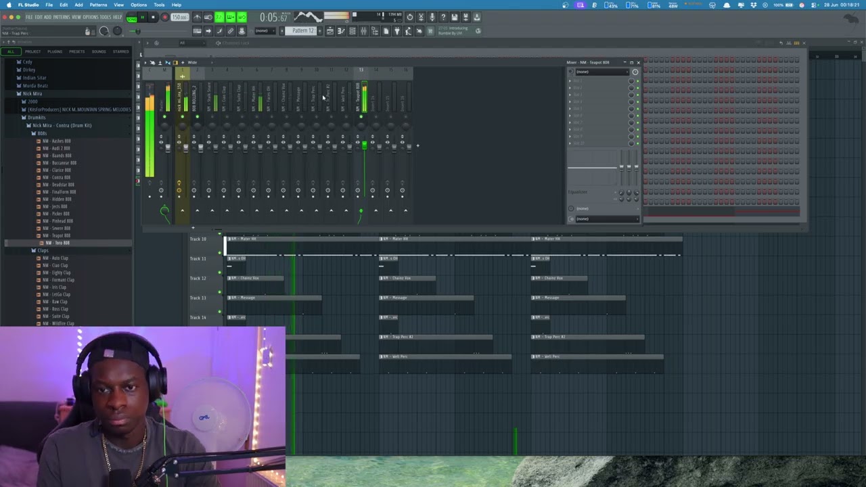Click the red Record button
This screenshot has height=487, width=866.
click(164, 17)
